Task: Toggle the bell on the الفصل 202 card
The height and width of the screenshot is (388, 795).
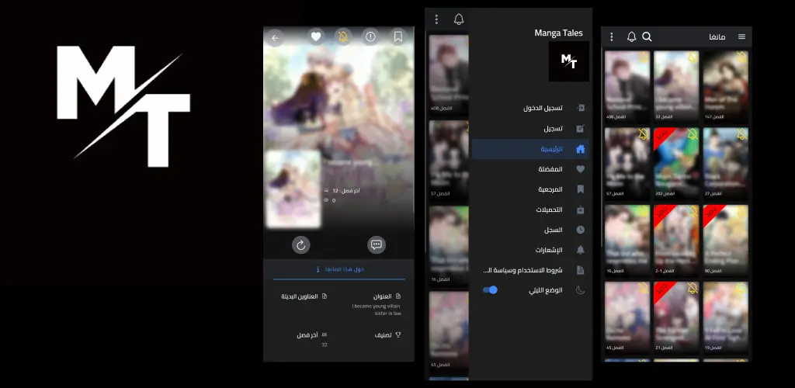Action: (693, 134)
